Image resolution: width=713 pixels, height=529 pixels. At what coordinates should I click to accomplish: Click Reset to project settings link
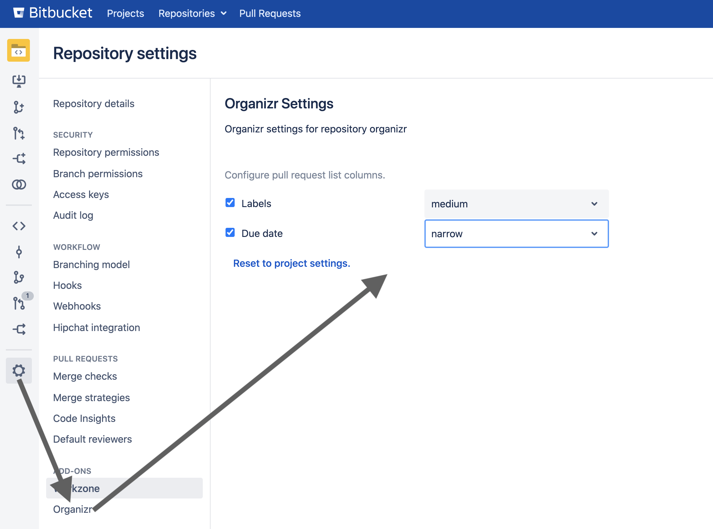(x=292, y=263)
